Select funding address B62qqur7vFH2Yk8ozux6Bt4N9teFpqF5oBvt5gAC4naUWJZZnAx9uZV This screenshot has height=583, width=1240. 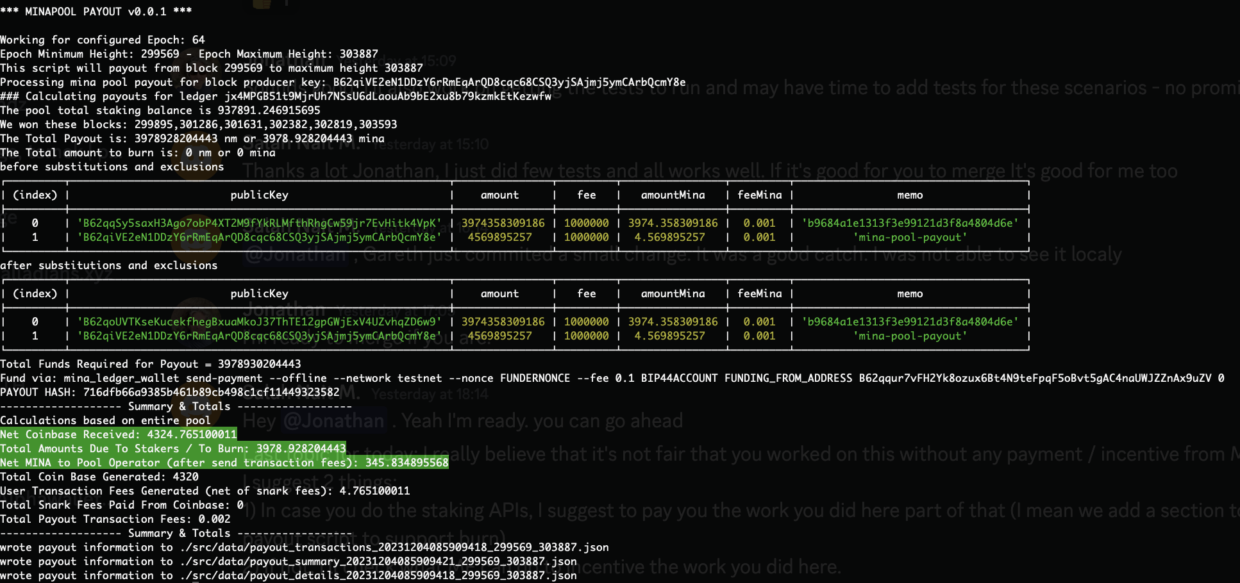(1035, 378)
